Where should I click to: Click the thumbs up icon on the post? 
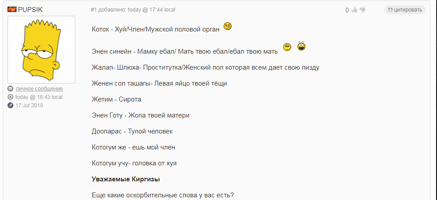coord(355,10)
